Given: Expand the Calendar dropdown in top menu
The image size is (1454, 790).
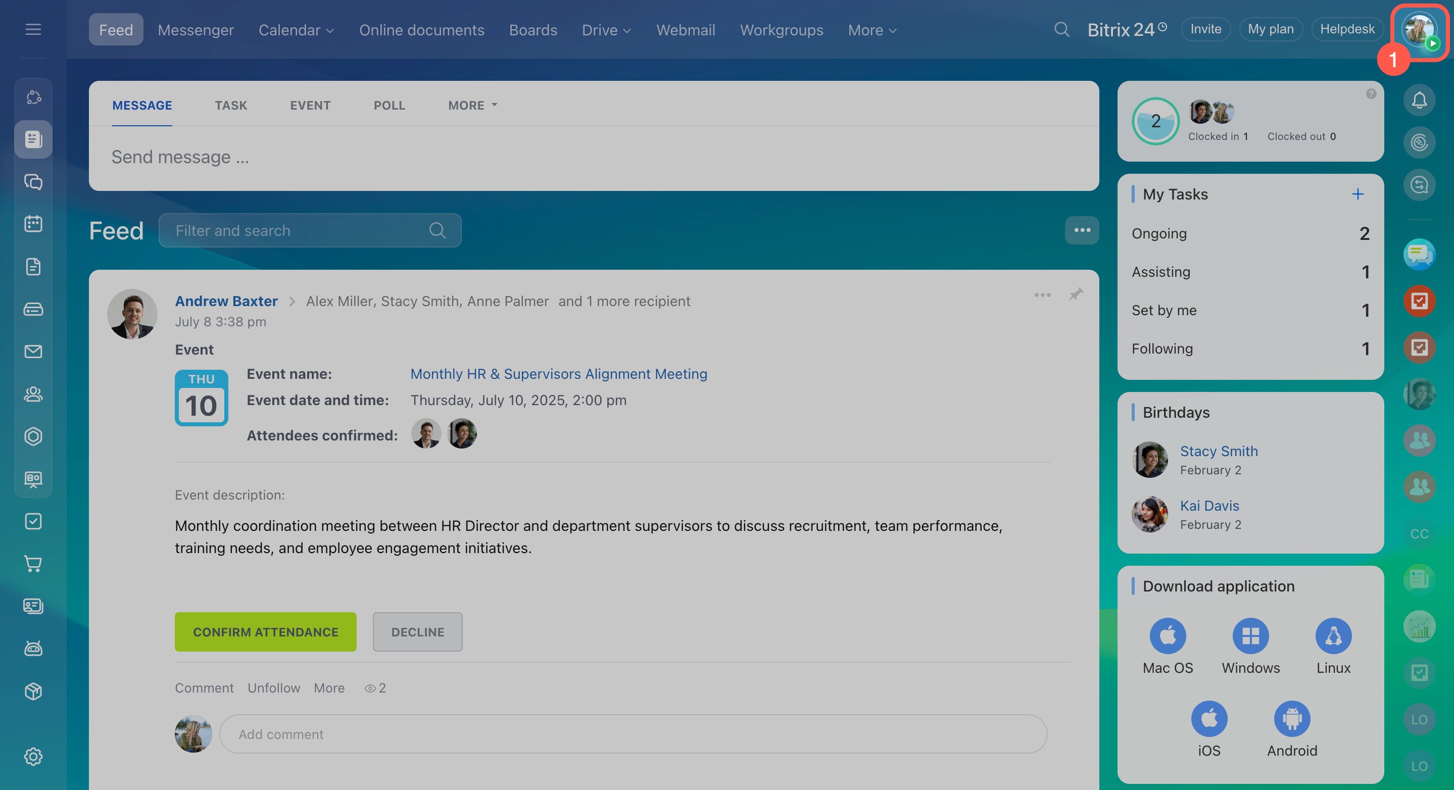Looking at the screenshot, I should (297, 30).
